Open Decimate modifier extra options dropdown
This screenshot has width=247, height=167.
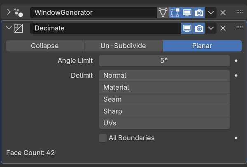[211, 28]
